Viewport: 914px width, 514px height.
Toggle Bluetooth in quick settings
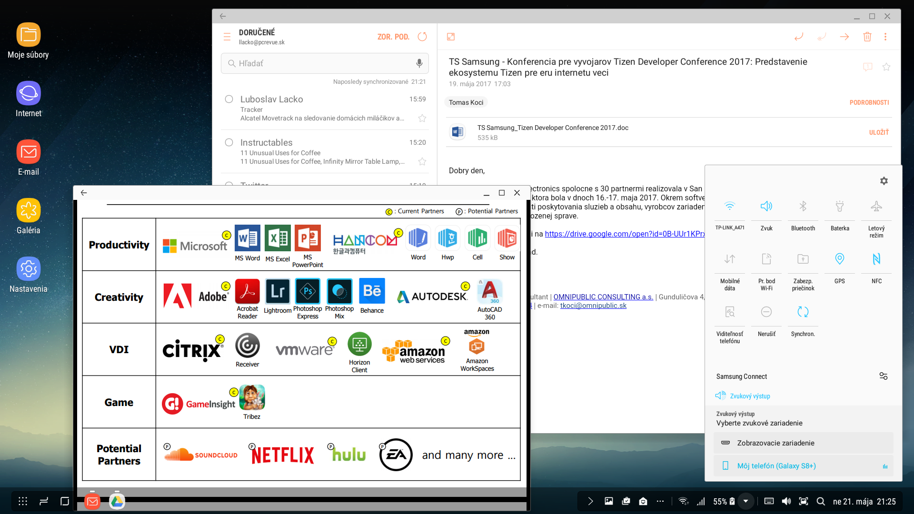point(803,206)
